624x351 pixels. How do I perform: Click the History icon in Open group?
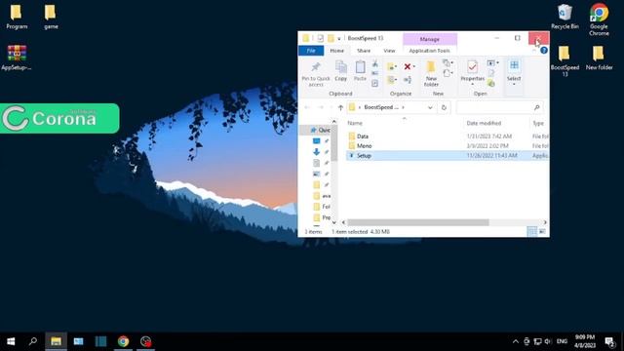point(491,83)
